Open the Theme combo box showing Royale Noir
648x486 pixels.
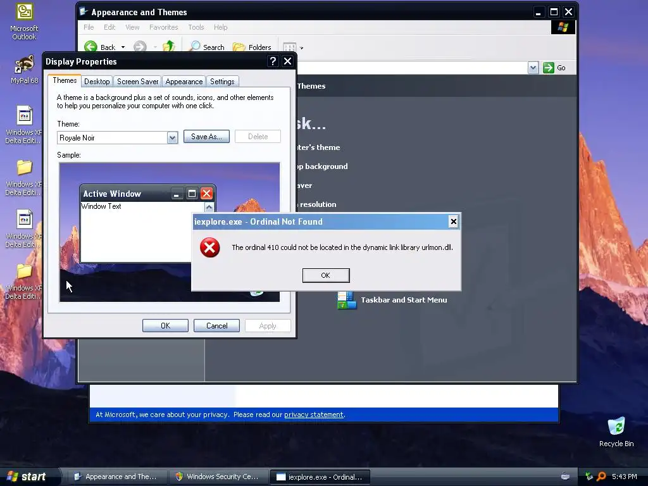point(117,137)
